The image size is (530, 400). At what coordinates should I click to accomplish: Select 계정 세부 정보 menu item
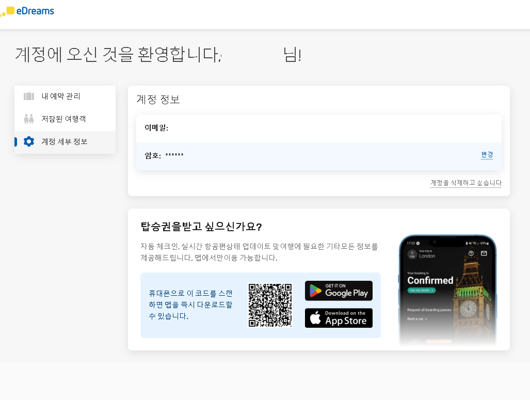coord(65,141)
